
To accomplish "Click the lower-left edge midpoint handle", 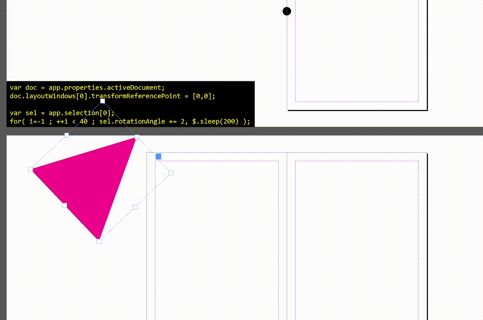I will pos(64,205).
